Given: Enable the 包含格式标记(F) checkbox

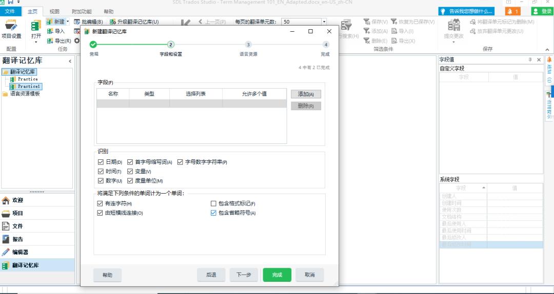Looking at the screenshot, I should click(x=213, y=204).
